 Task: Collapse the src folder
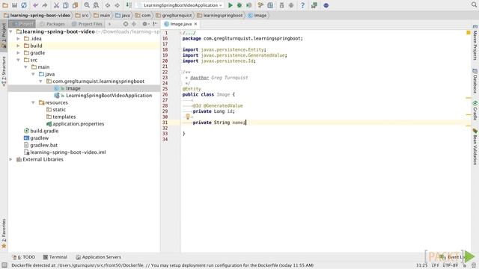tap(18, 60)
